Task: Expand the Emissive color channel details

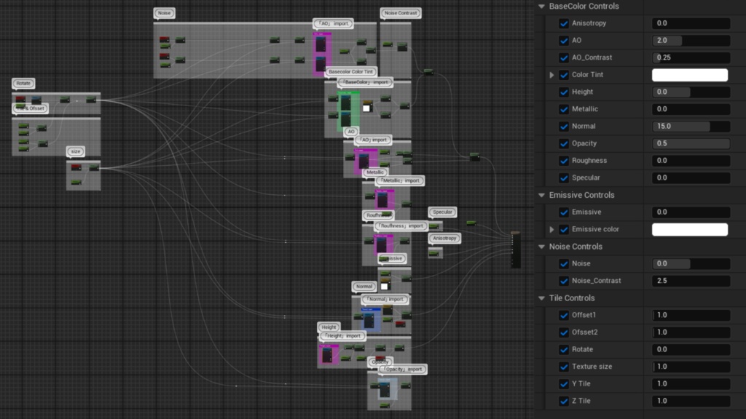Action: tap(552, 229)
